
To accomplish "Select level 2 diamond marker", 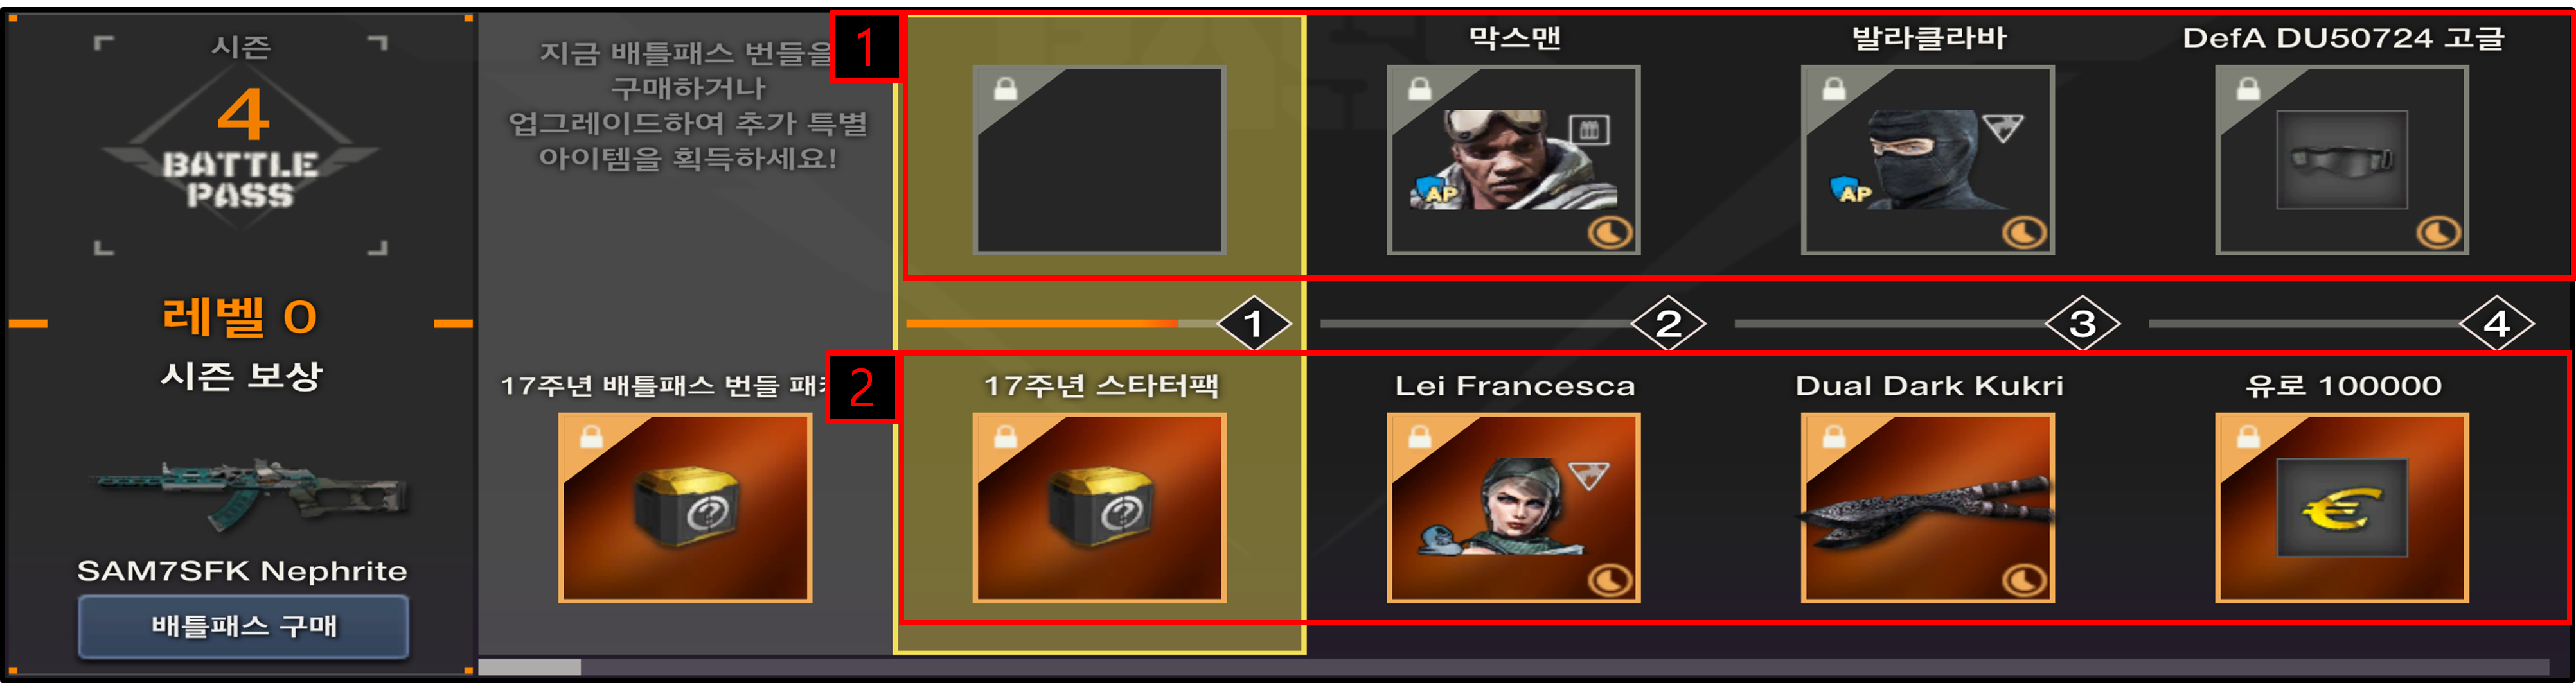I will coord(1668,324).
